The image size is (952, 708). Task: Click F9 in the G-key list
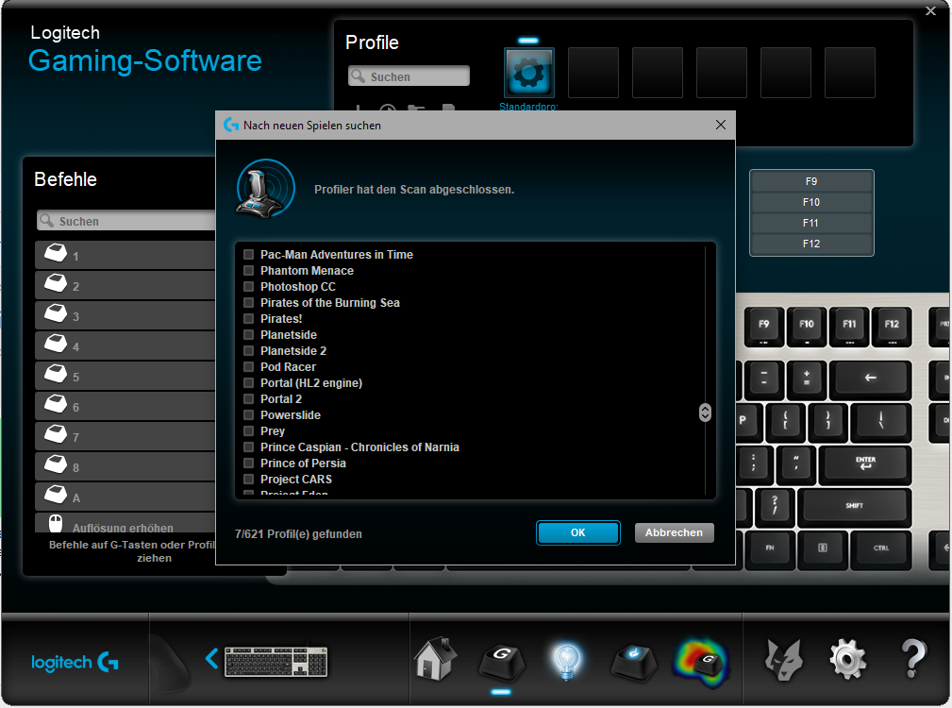coord(811,181)
